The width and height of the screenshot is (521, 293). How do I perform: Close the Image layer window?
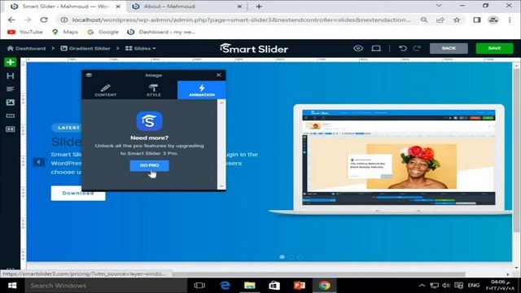click(219, 75)
